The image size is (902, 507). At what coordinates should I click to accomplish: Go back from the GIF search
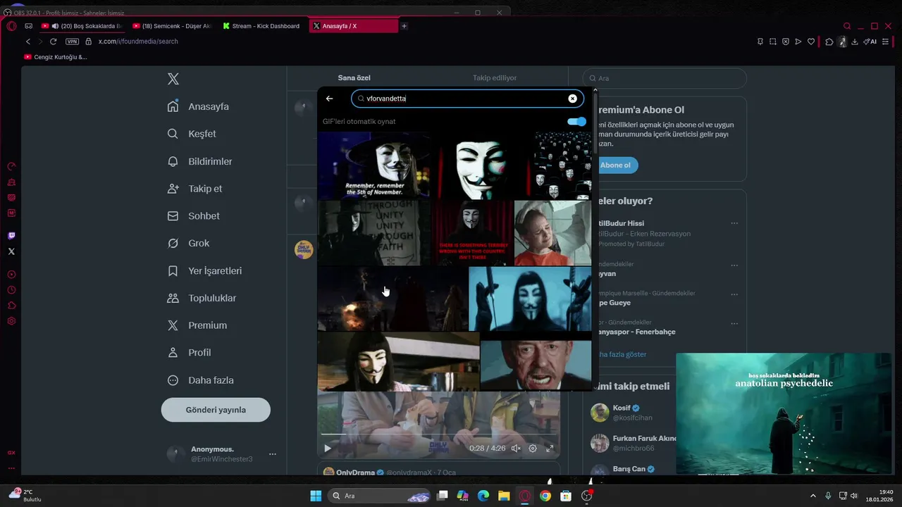tap(329, 99)
